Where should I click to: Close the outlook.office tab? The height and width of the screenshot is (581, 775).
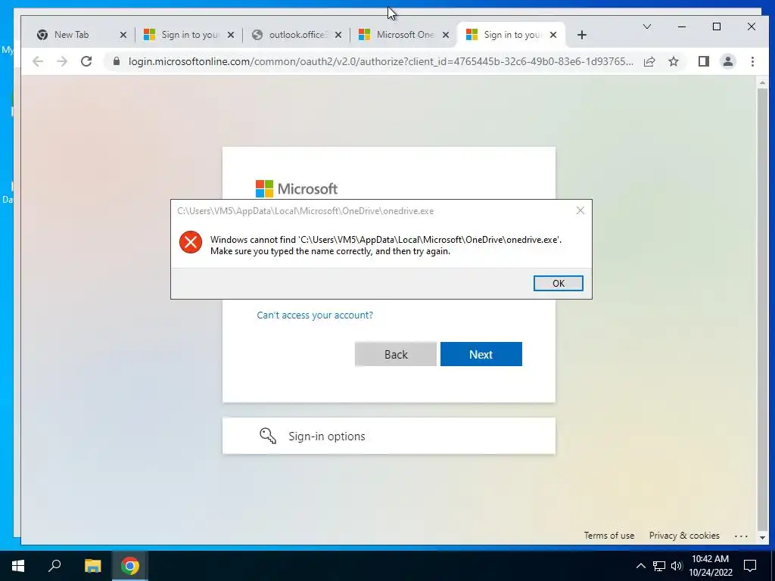pyautogui.click(x=338, y=35)
